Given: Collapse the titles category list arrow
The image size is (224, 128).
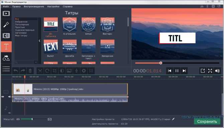Looking at the screenshot, I should click(x=39, y=41).
